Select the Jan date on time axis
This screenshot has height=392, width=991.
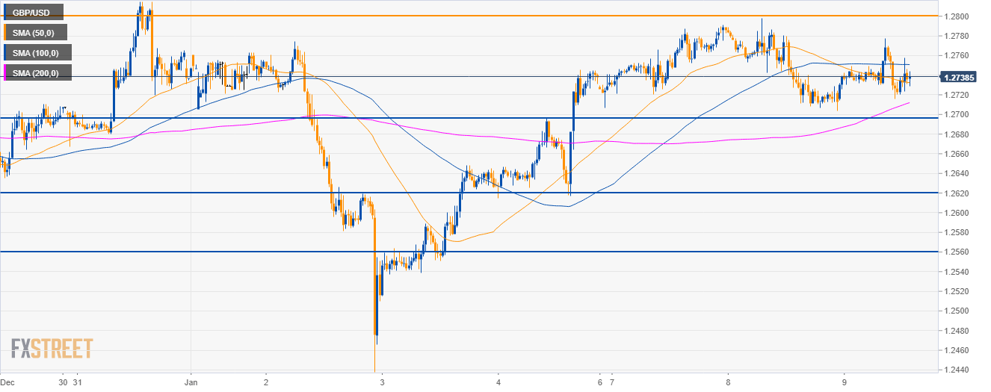pos(191,381)
